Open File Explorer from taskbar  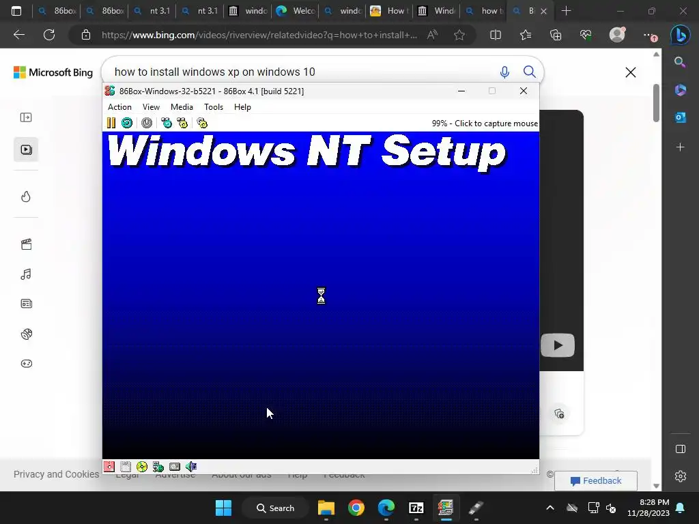tap(326, 508)
